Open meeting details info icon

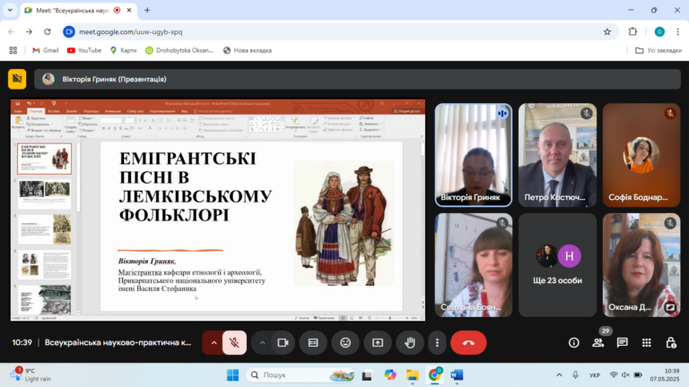click(x=574, y=343)
